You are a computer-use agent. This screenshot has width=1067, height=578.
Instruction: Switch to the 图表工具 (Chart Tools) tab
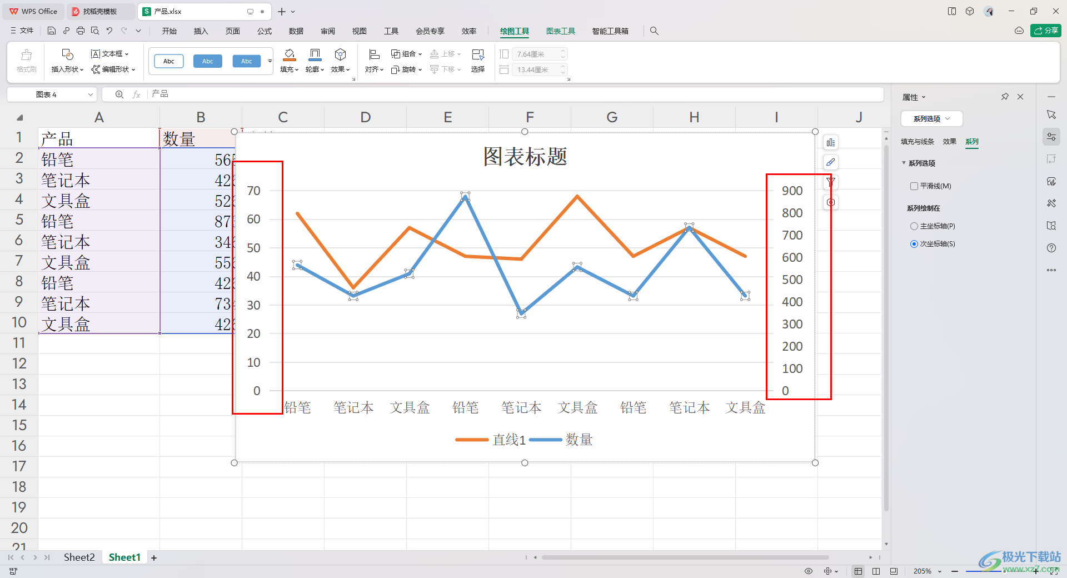tap(560, 31)
